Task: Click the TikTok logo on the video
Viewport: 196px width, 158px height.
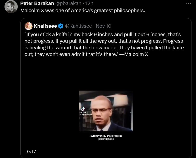Action: pos(83,108)
